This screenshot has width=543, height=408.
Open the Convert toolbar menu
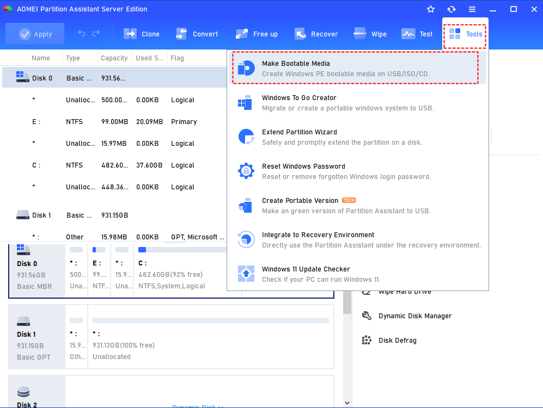[x=197, y=34]
